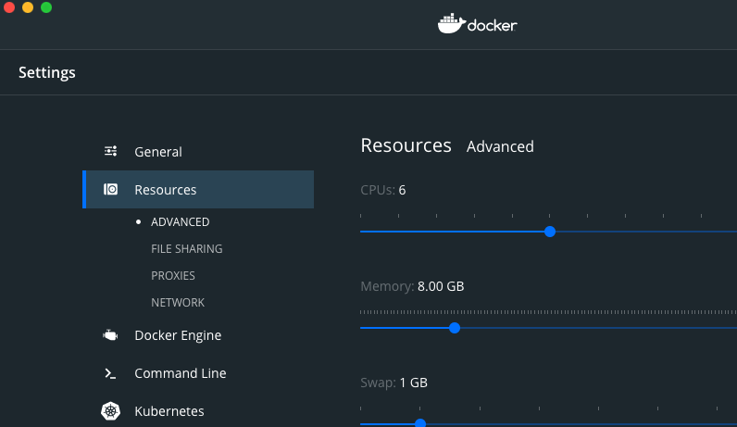
Task: Open the NETWORK sub-section
Action: (178, 303)
